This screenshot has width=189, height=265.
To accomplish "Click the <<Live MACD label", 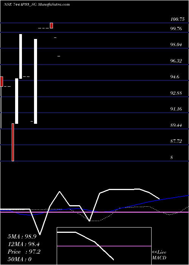I will [159, 255].
